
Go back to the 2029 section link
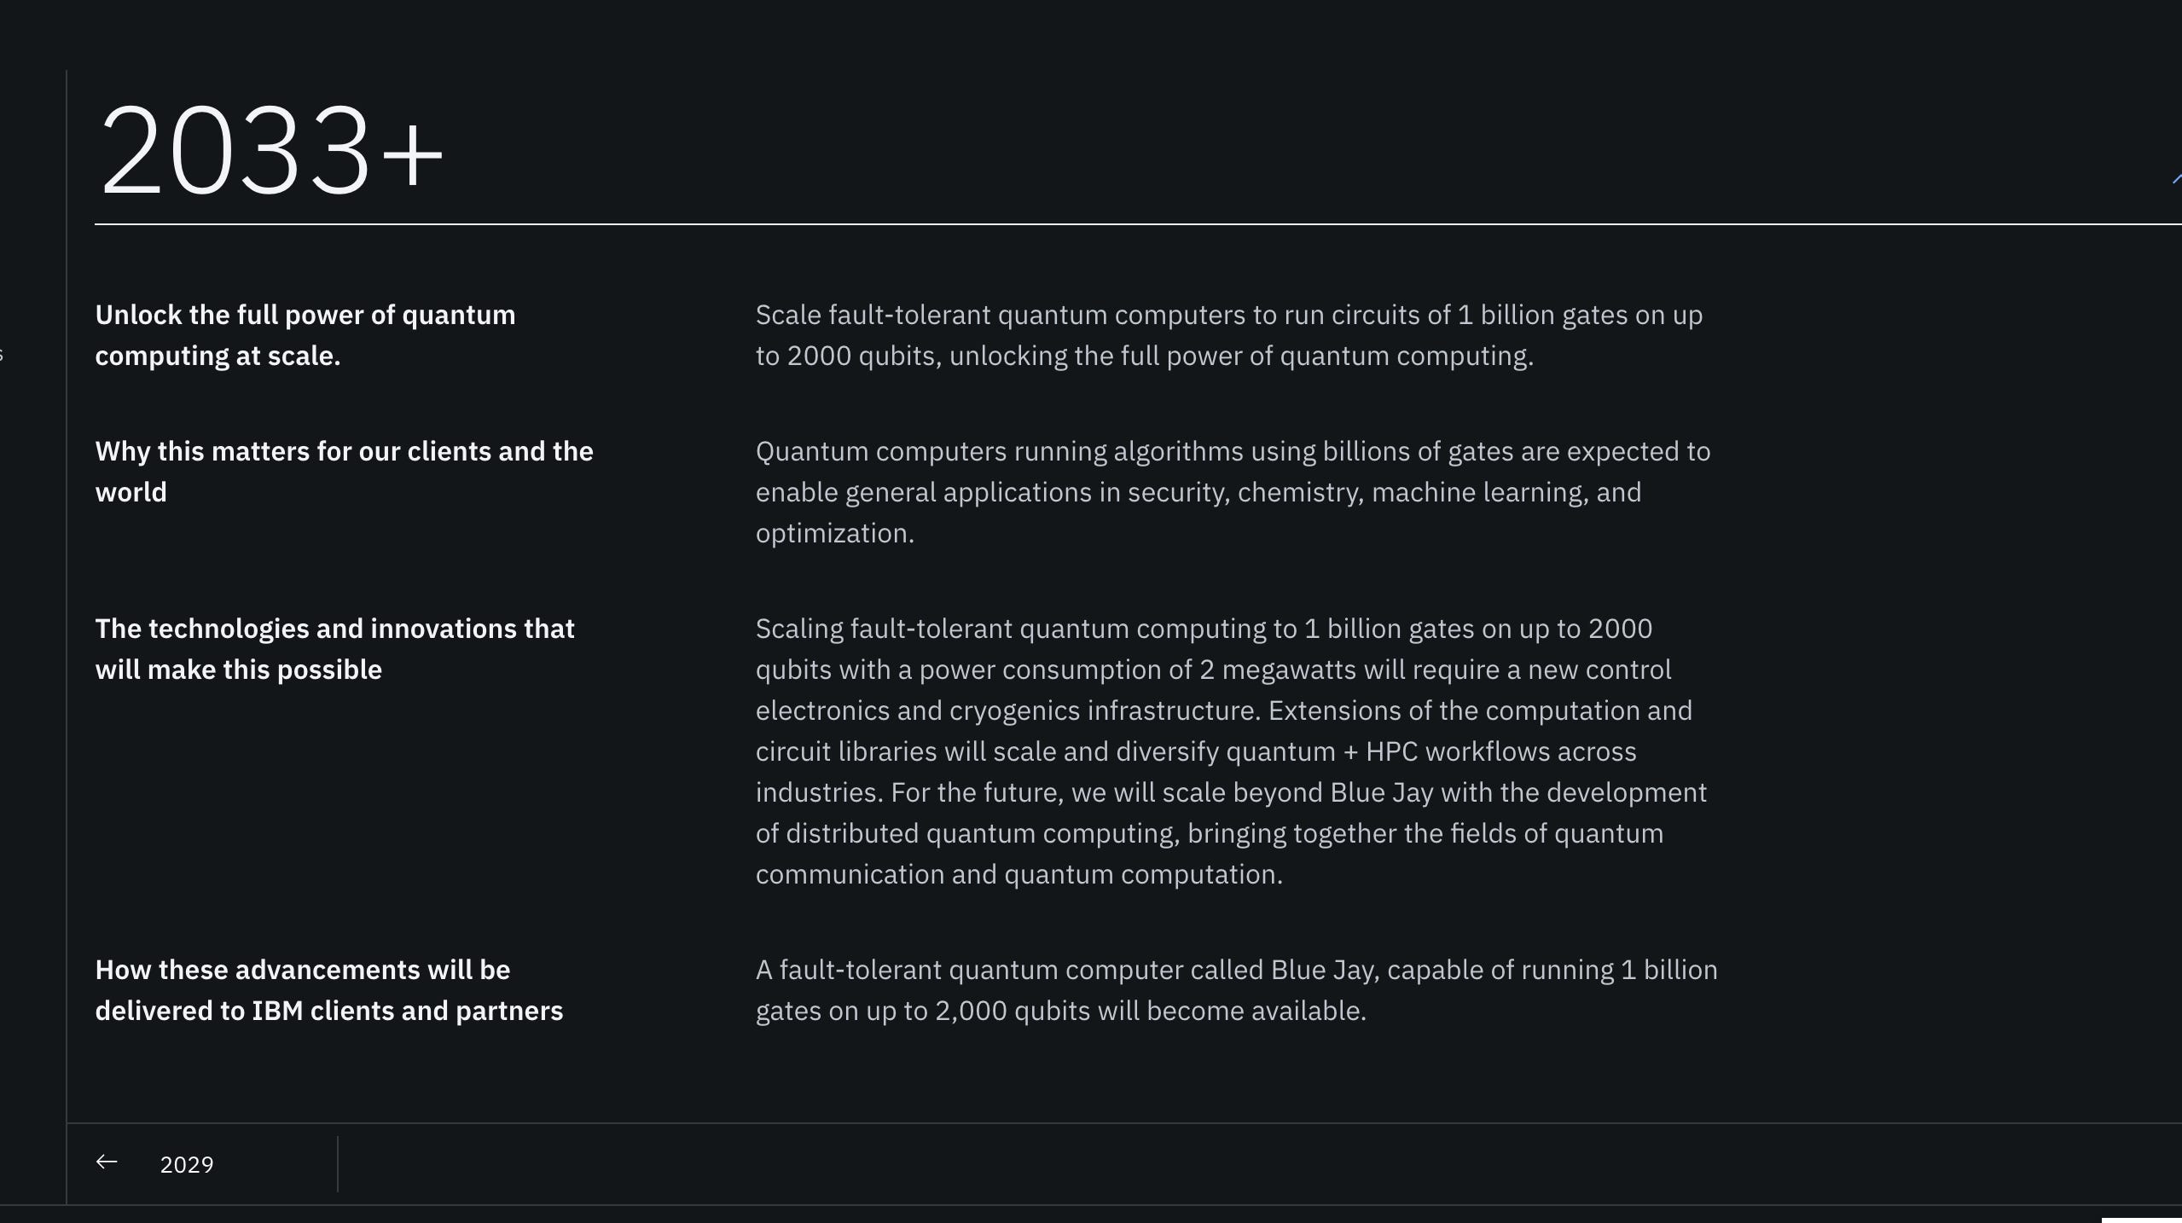tap(187, 1164)
